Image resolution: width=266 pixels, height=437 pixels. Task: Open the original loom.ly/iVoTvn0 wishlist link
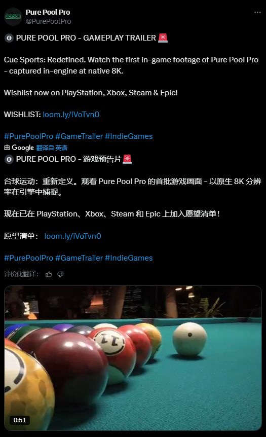[71, 115]
